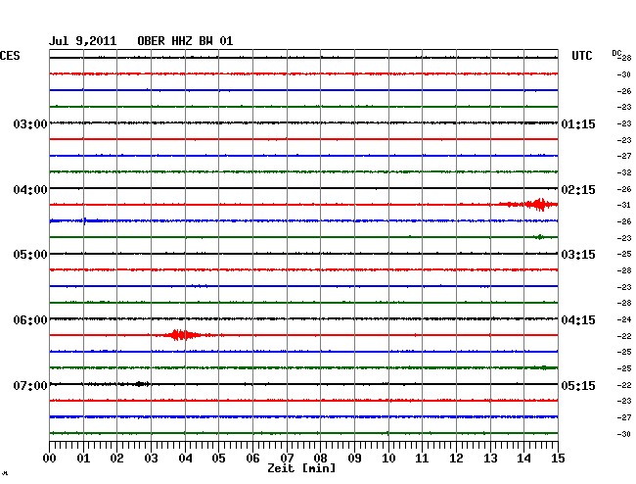Click the UTC column header

coord(582,56)
